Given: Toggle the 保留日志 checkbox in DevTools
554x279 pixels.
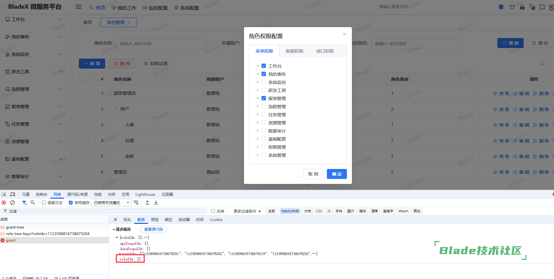Looking at the screenshot, I should point(44,203).
